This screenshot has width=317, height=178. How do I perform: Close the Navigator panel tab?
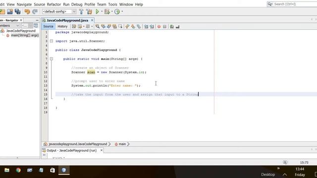[21, 20]
